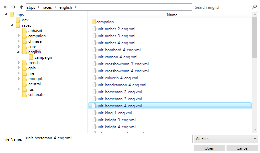Go back with the left arrow icon
Screen dimensions: 260x153
(x=6, y=7)
